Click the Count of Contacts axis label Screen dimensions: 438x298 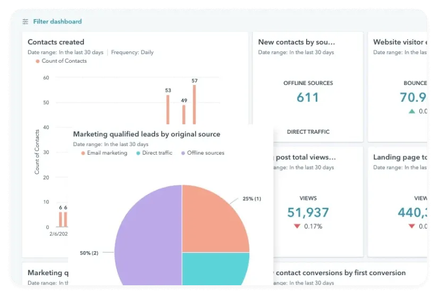tap(37, 152)
